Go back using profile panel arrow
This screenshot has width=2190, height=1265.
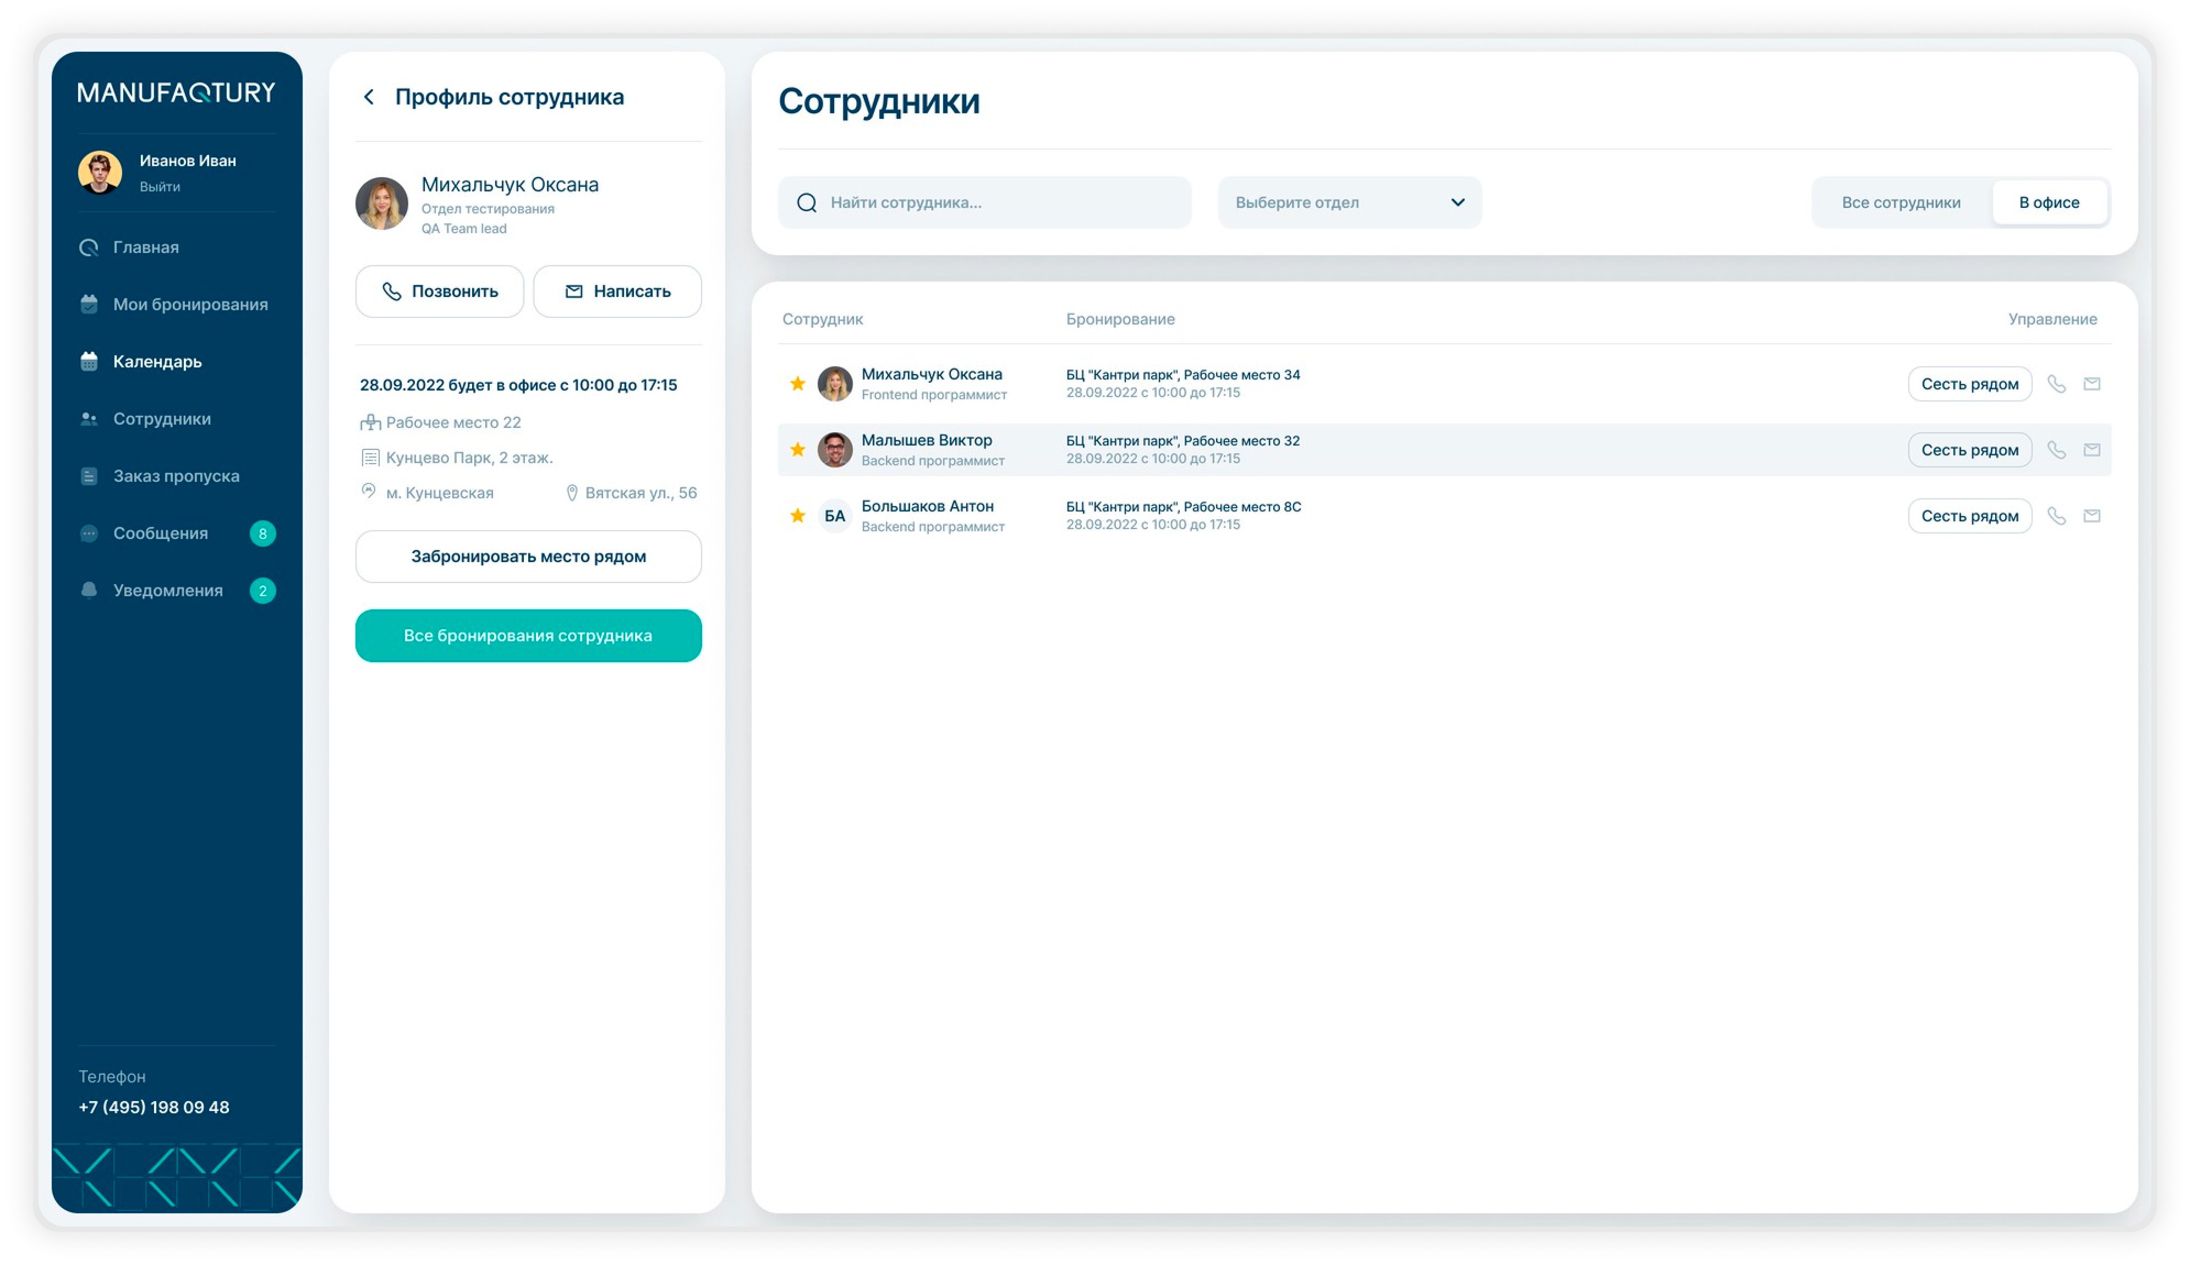369,97
